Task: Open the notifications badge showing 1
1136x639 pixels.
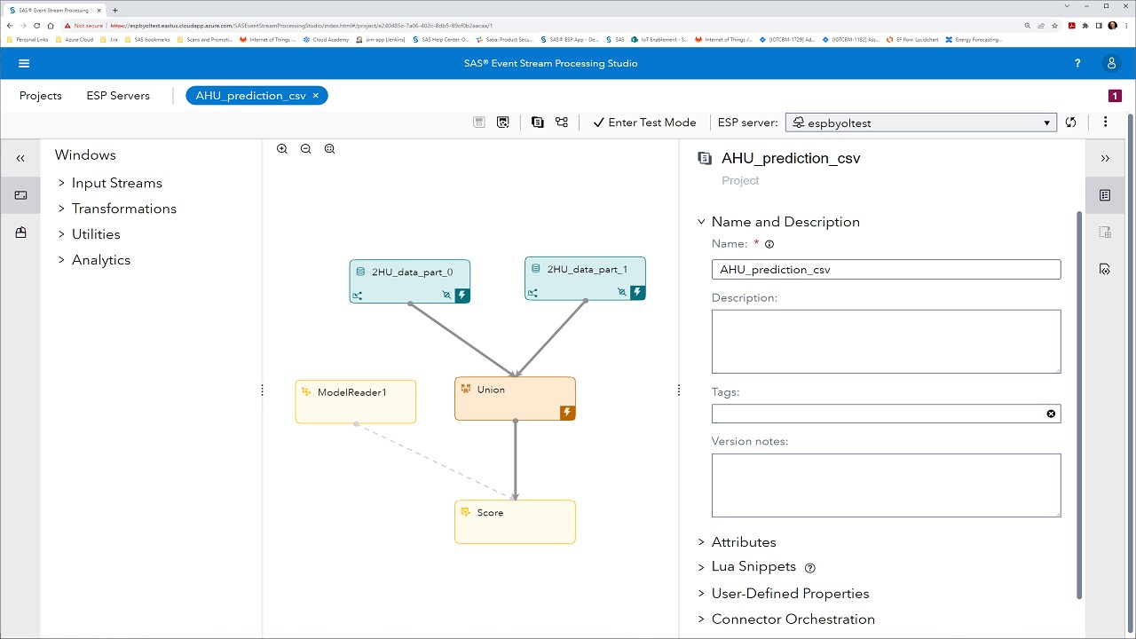Action: pyautogui.click(x=1115, y=96)
